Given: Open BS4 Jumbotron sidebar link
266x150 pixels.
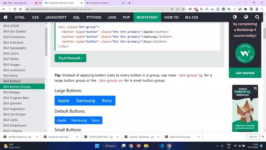Looking at the screenshot, I should click(x=22, y=70).
